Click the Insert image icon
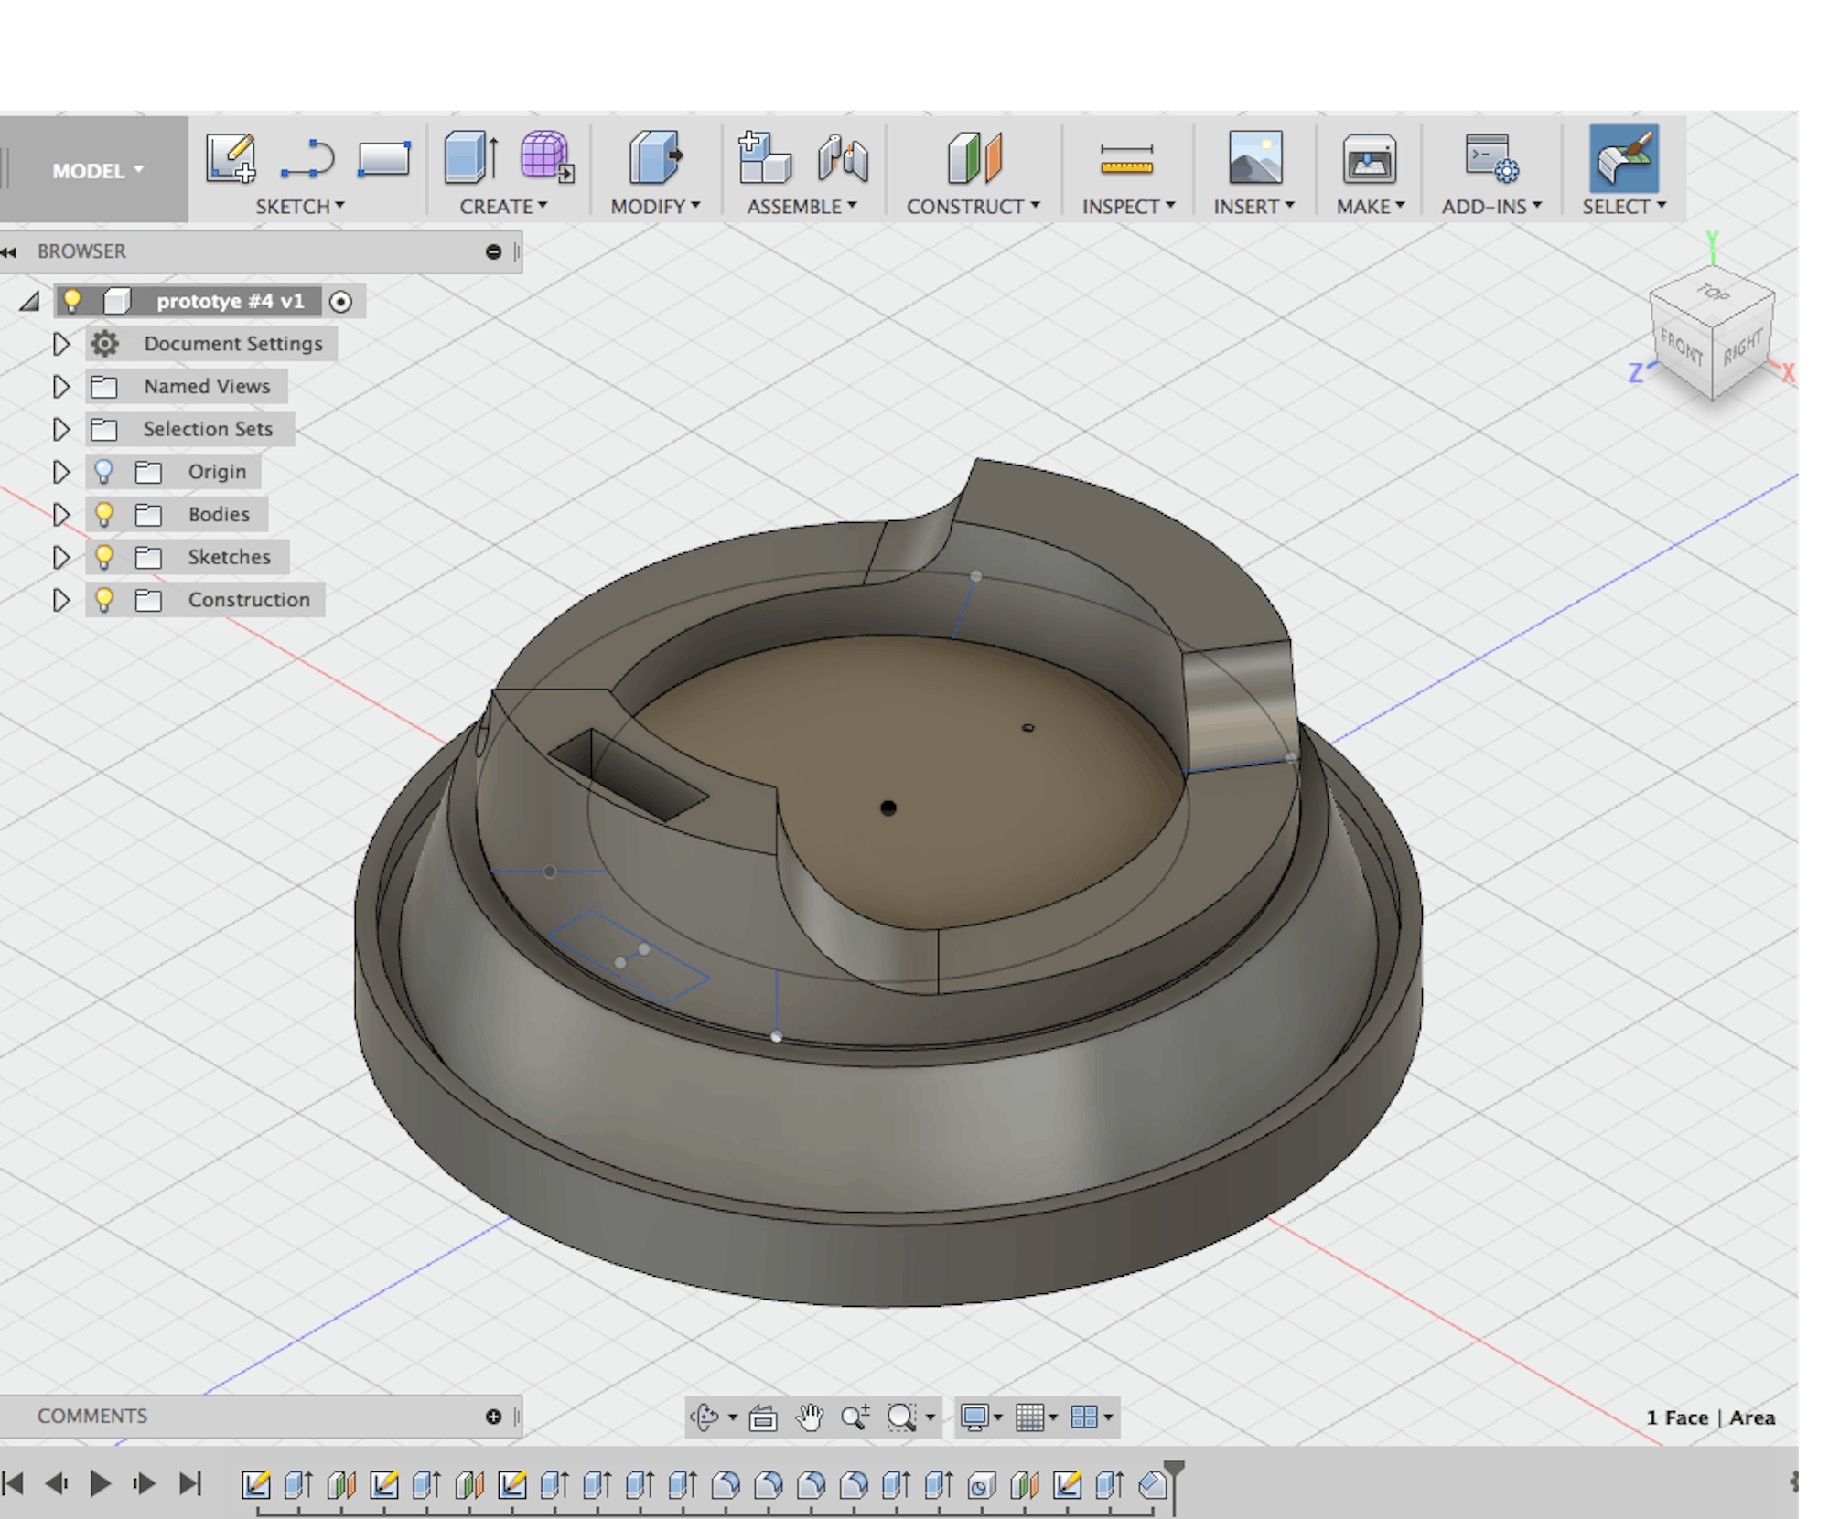1829x1519 pixels. click(x=1255, y=157)
